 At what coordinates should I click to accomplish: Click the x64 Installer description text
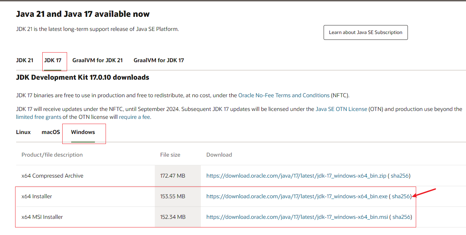pos(37,196)
